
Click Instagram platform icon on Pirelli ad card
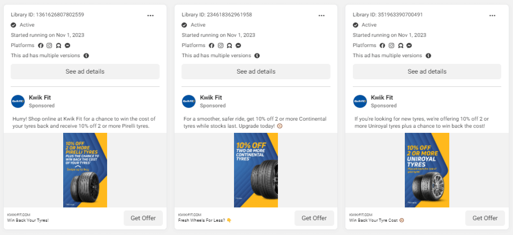pos(49,46)
